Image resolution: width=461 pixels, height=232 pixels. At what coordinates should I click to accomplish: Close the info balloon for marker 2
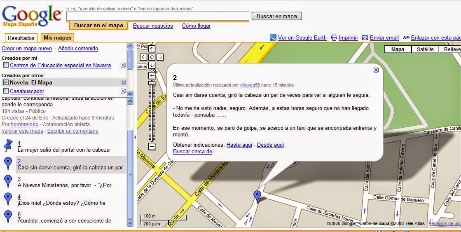376,70
